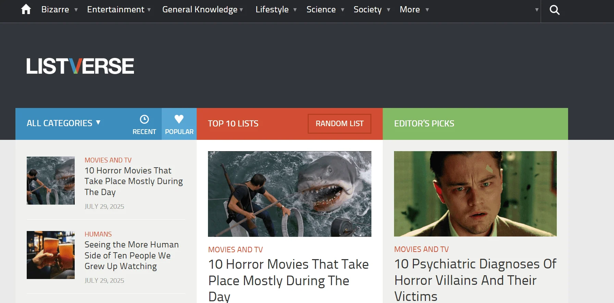Screen dimensions: 614x303
Task: Open sidebar article '10 Horror Movies That Take Place'
Action: click(134, 181)
